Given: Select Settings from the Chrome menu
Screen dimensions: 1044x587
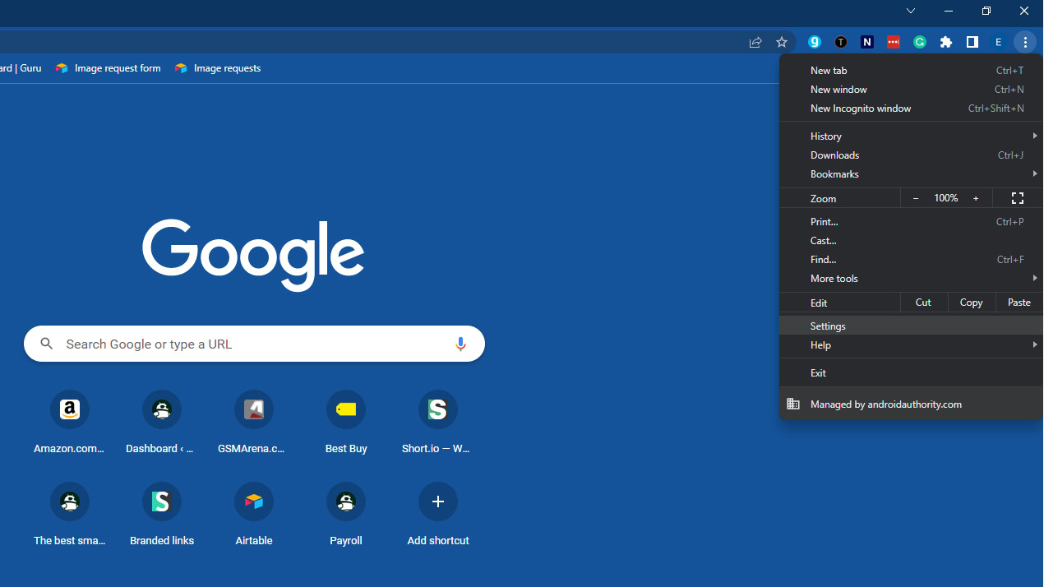Looking at the screenshot, I should tap(828, 326).
